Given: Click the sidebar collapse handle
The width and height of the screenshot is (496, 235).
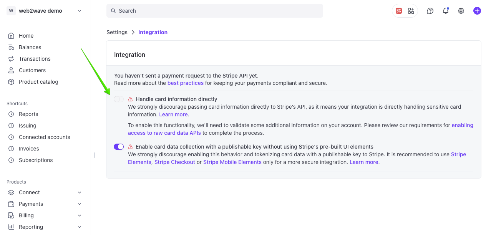Looking at the screenshot, I should pos(94,155).
